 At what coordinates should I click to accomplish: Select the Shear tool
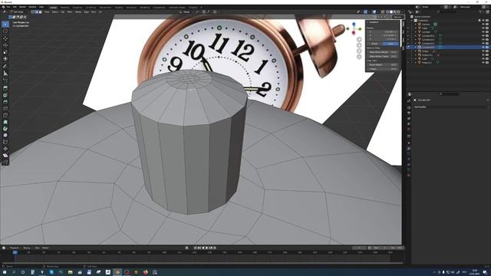tap(5, 156)
